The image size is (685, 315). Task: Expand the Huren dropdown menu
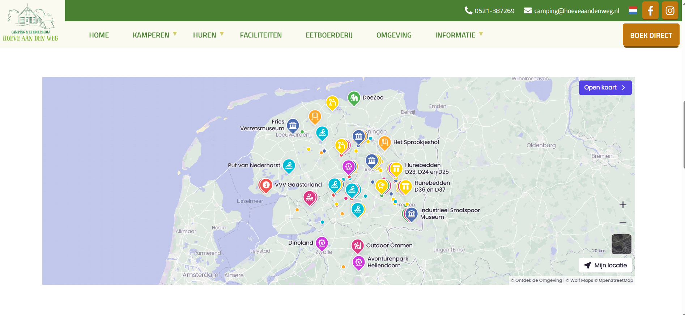(208, 35)
